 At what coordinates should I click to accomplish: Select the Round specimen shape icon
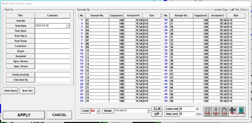[216, 111]
